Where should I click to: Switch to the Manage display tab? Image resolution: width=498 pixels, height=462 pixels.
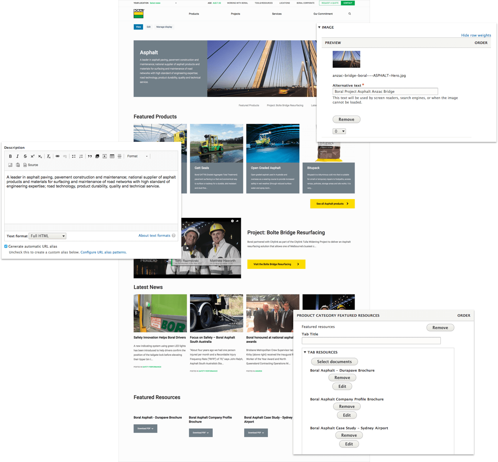pos(164,27)
